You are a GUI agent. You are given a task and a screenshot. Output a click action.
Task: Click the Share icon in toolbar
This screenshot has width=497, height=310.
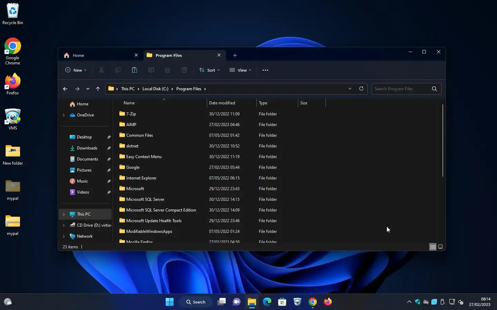click(168, 70)
